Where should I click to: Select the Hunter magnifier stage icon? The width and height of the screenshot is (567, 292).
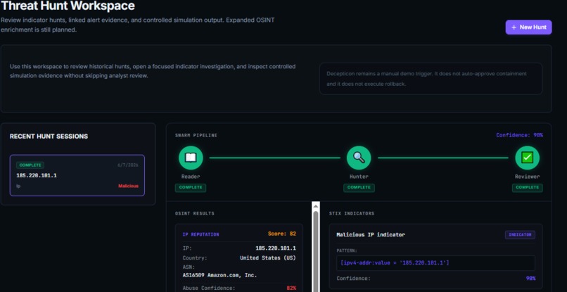(x=359, y=158)
